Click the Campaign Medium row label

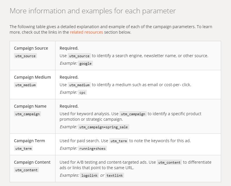tap(32, 77)
